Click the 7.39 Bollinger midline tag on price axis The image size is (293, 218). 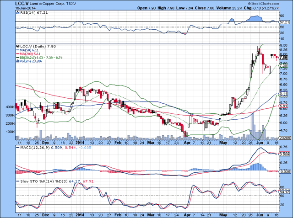point(283,66)
